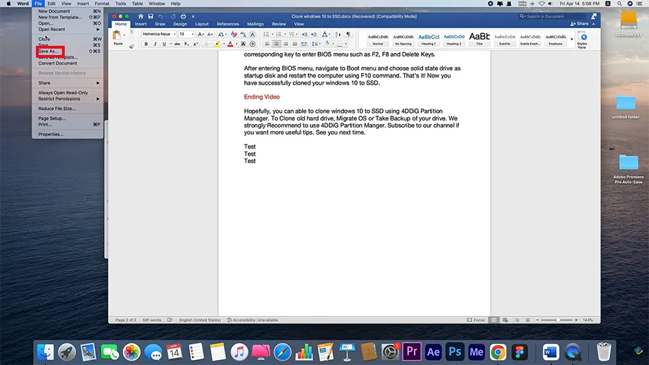This screenshot has width=649, height=365.
Task: Toggle Center alignment
Action: pyautogui.click(x=276, y=44)
